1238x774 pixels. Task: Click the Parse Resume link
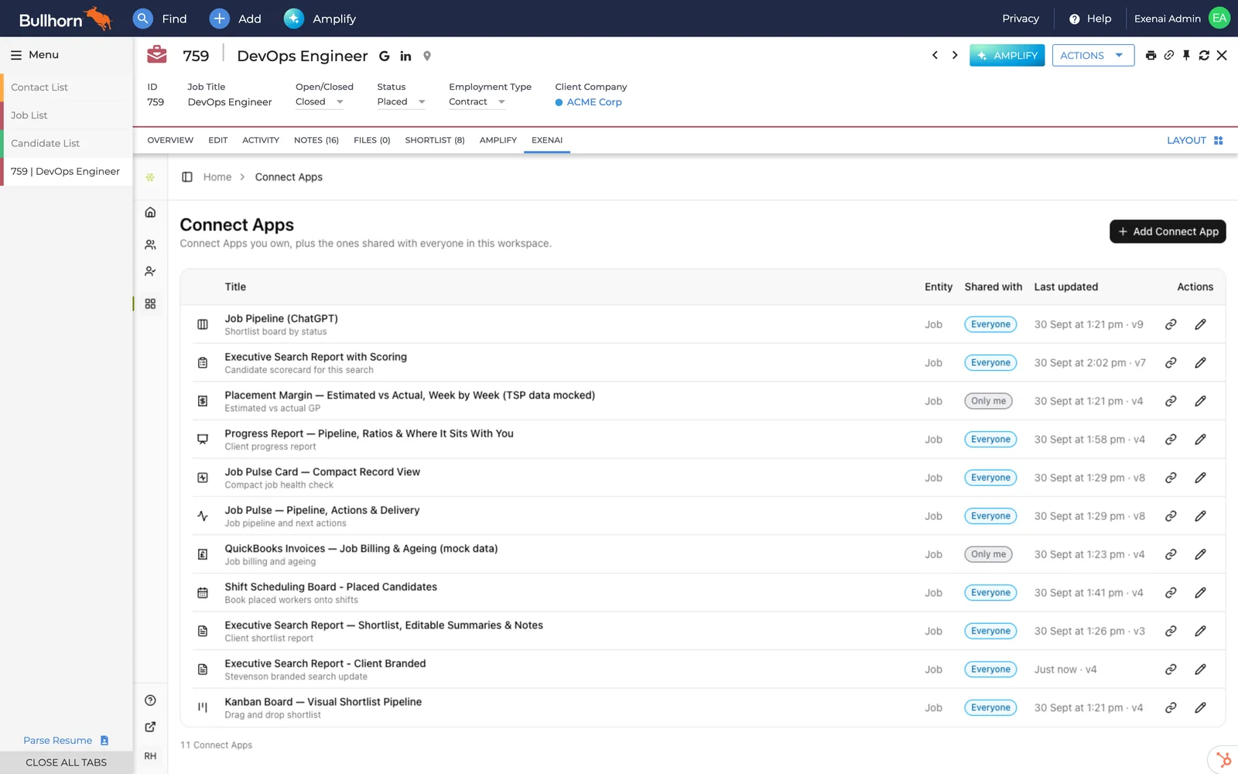(66, 741)
